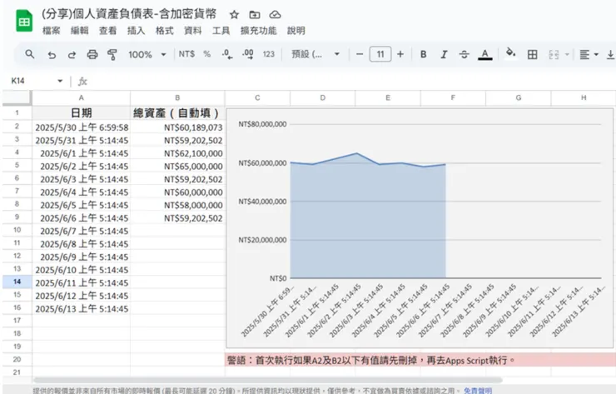This screenshot has width=616, height=394.
Task: Open more number formats 123
Action: pyautogui.click(x=269, y=54)
